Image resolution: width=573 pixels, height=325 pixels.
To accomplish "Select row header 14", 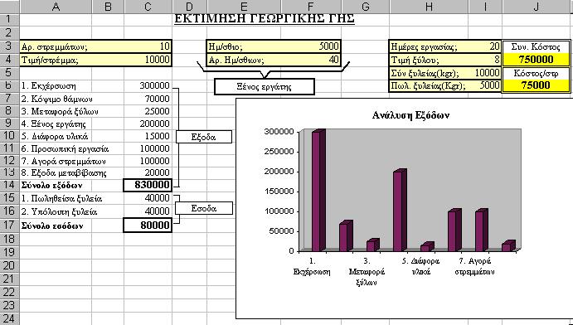I will [9, 185].
